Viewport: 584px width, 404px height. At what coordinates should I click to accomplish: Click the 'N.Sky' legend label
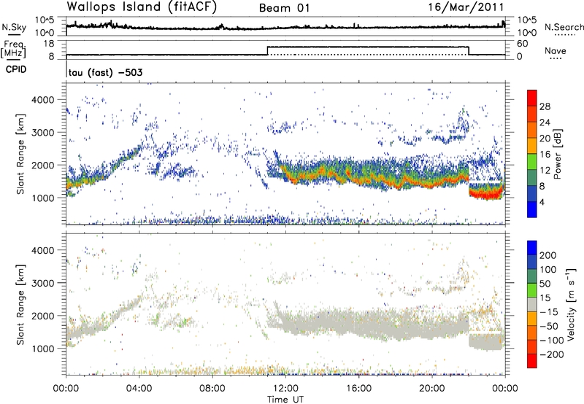click(14, 27)
